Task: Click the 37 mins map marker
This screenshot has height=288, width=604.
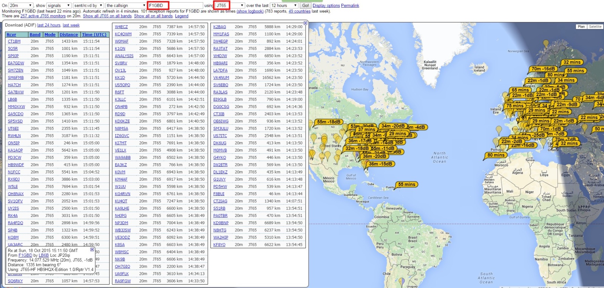Action: point(366,129)
